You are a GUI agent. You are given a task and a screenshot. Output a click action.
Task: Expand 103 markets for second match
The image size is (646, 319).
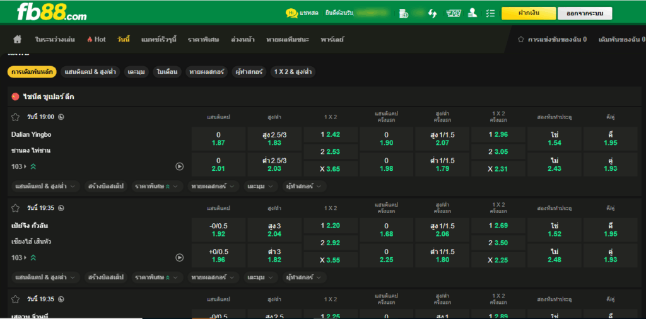(x=19, y=258)
